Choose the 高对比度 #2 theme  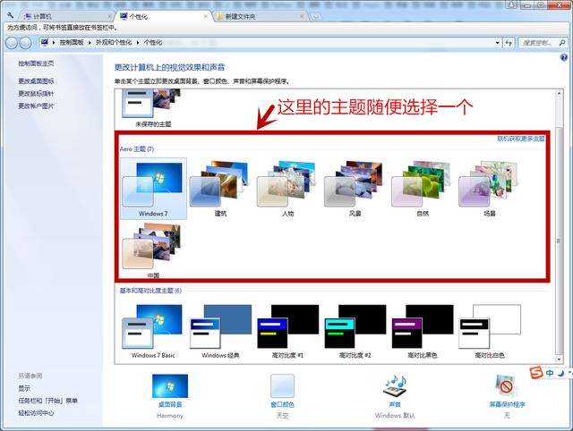pos(355,331)
